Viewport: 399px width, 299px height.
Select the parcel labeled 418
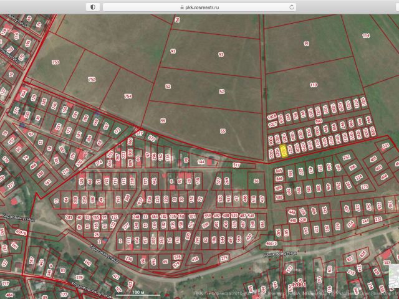tap(195, 258)
